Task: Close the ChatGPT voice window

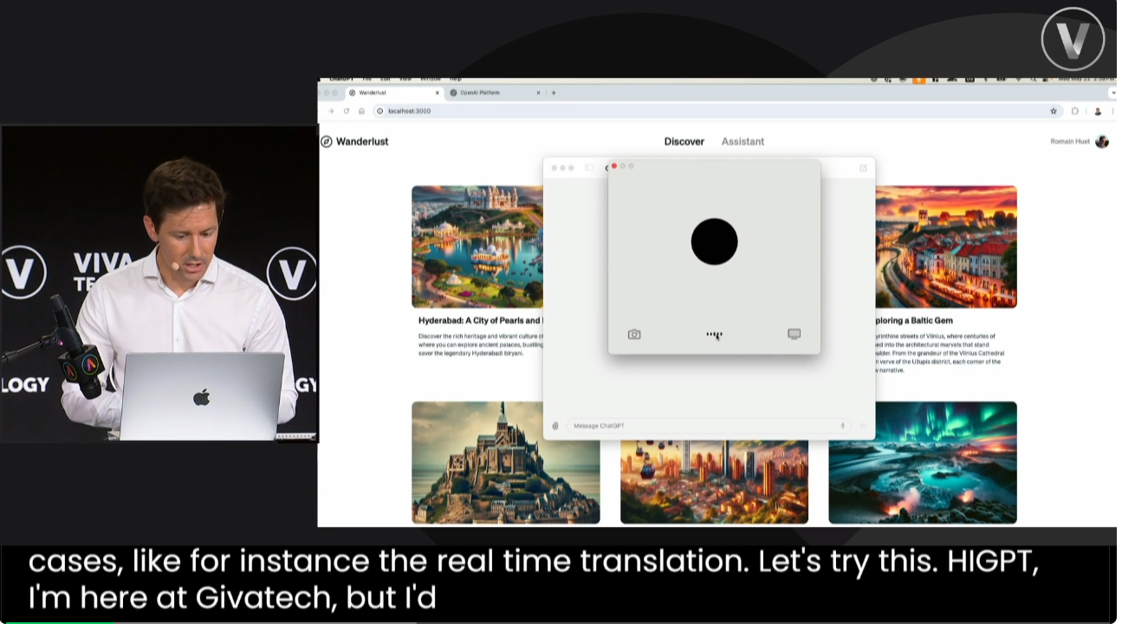Action: point(614,165)
